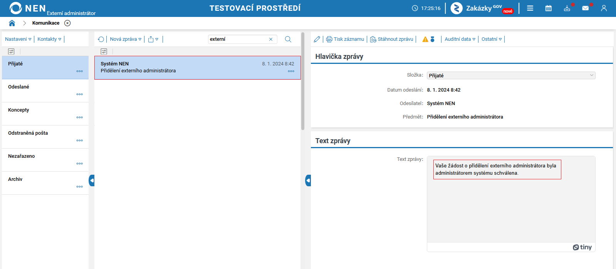Open the Nová zpráva dropdown
This screenshot has height=269, width=616.
tap(126, 39)
